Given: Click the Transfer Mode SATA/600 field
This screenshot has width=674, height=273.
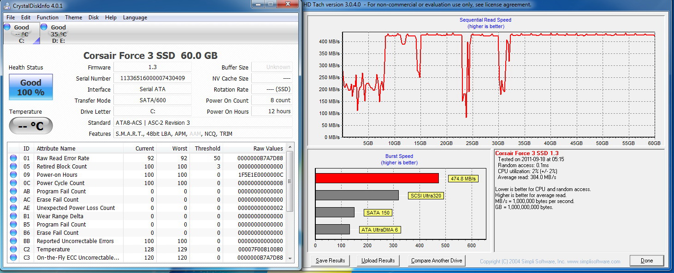Looking at the screenshot, I should [x=152, y=100].
